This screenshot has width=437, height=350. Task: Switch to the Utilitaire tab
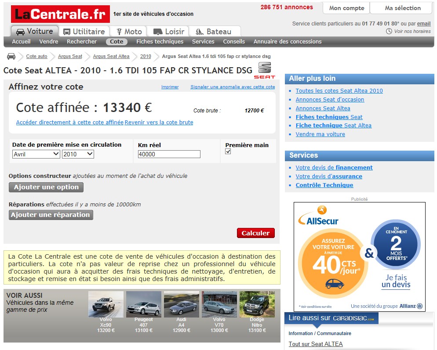[84, 32]
